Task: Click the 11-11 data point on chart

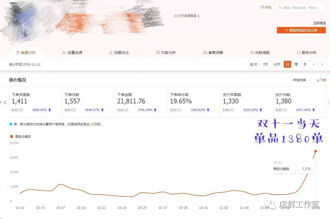Action: pos(315,151)
